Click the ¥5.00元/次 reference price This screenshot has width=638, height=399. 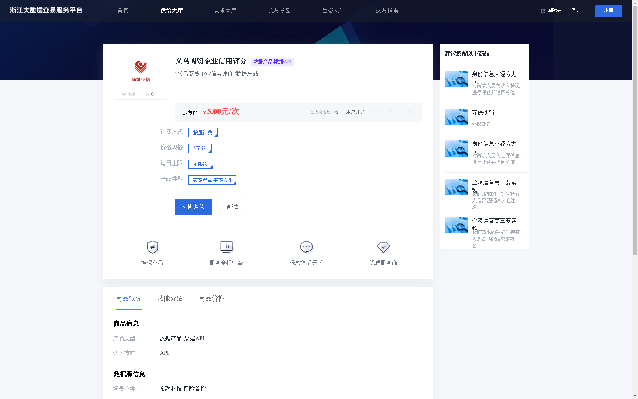[221, 112]
